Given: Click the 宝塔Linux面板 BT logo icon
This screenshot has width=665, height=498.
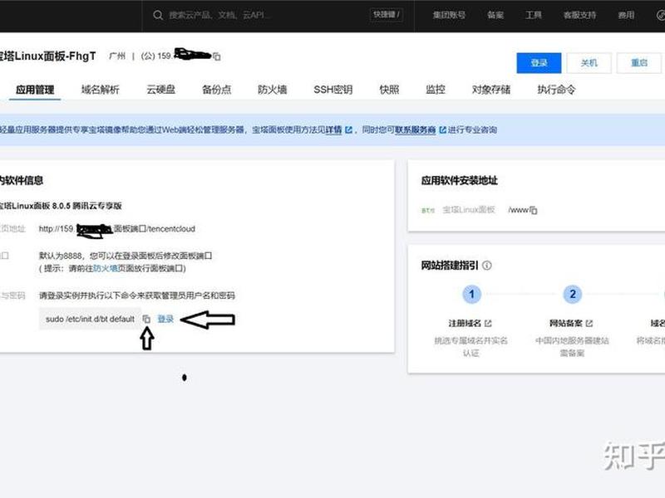Looking at the screenshot, I should 428,210.
